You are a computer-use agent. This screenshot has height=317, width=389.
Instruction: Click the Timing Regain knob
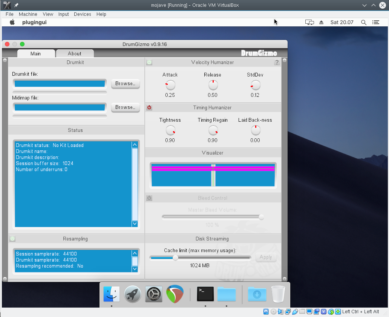(x=213, y=130)
